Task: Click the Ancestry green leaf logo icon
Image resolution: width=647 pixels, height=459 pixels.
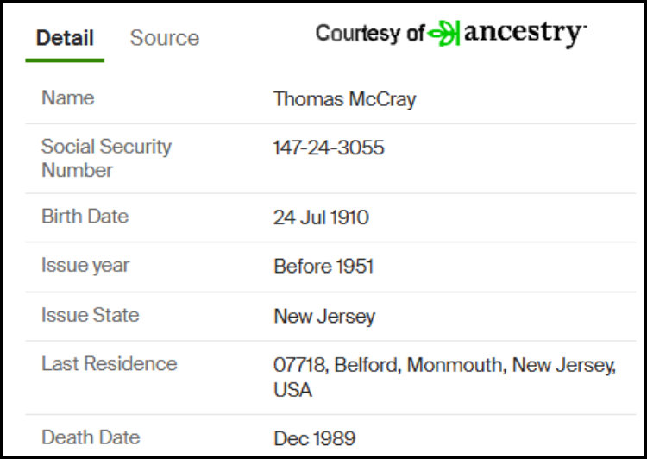Action: point(444,33)
